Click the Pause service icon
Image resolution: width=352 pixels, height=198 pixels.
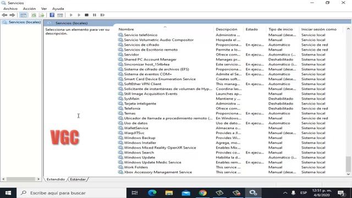click(x=95, y=15)
